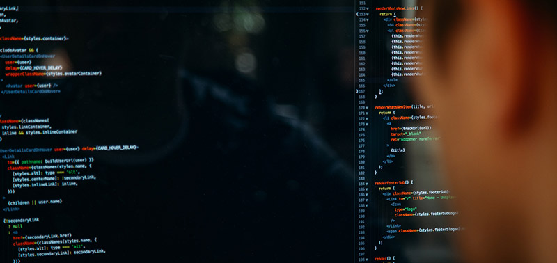
Task: Collapse fold arrow at line 186
Action: (x=367, y=195)
